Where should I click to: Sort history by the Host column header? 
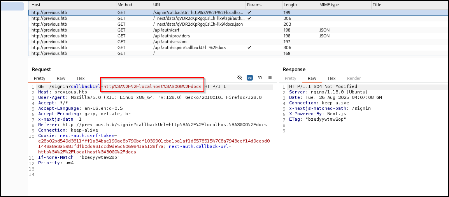[x=36, y=5]
